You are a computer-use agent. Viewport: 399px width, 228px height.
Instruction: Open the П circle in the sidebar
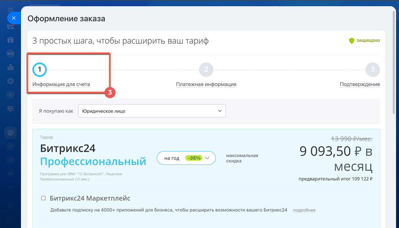[10, 147]
